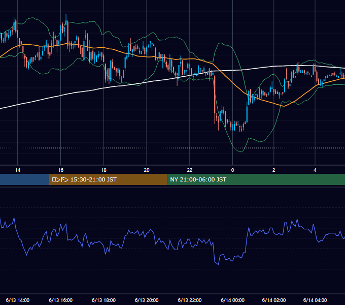Screen dimensions: 345x305
Task: Click the 6/13 18:00 date label
Action: click(103, 300)
